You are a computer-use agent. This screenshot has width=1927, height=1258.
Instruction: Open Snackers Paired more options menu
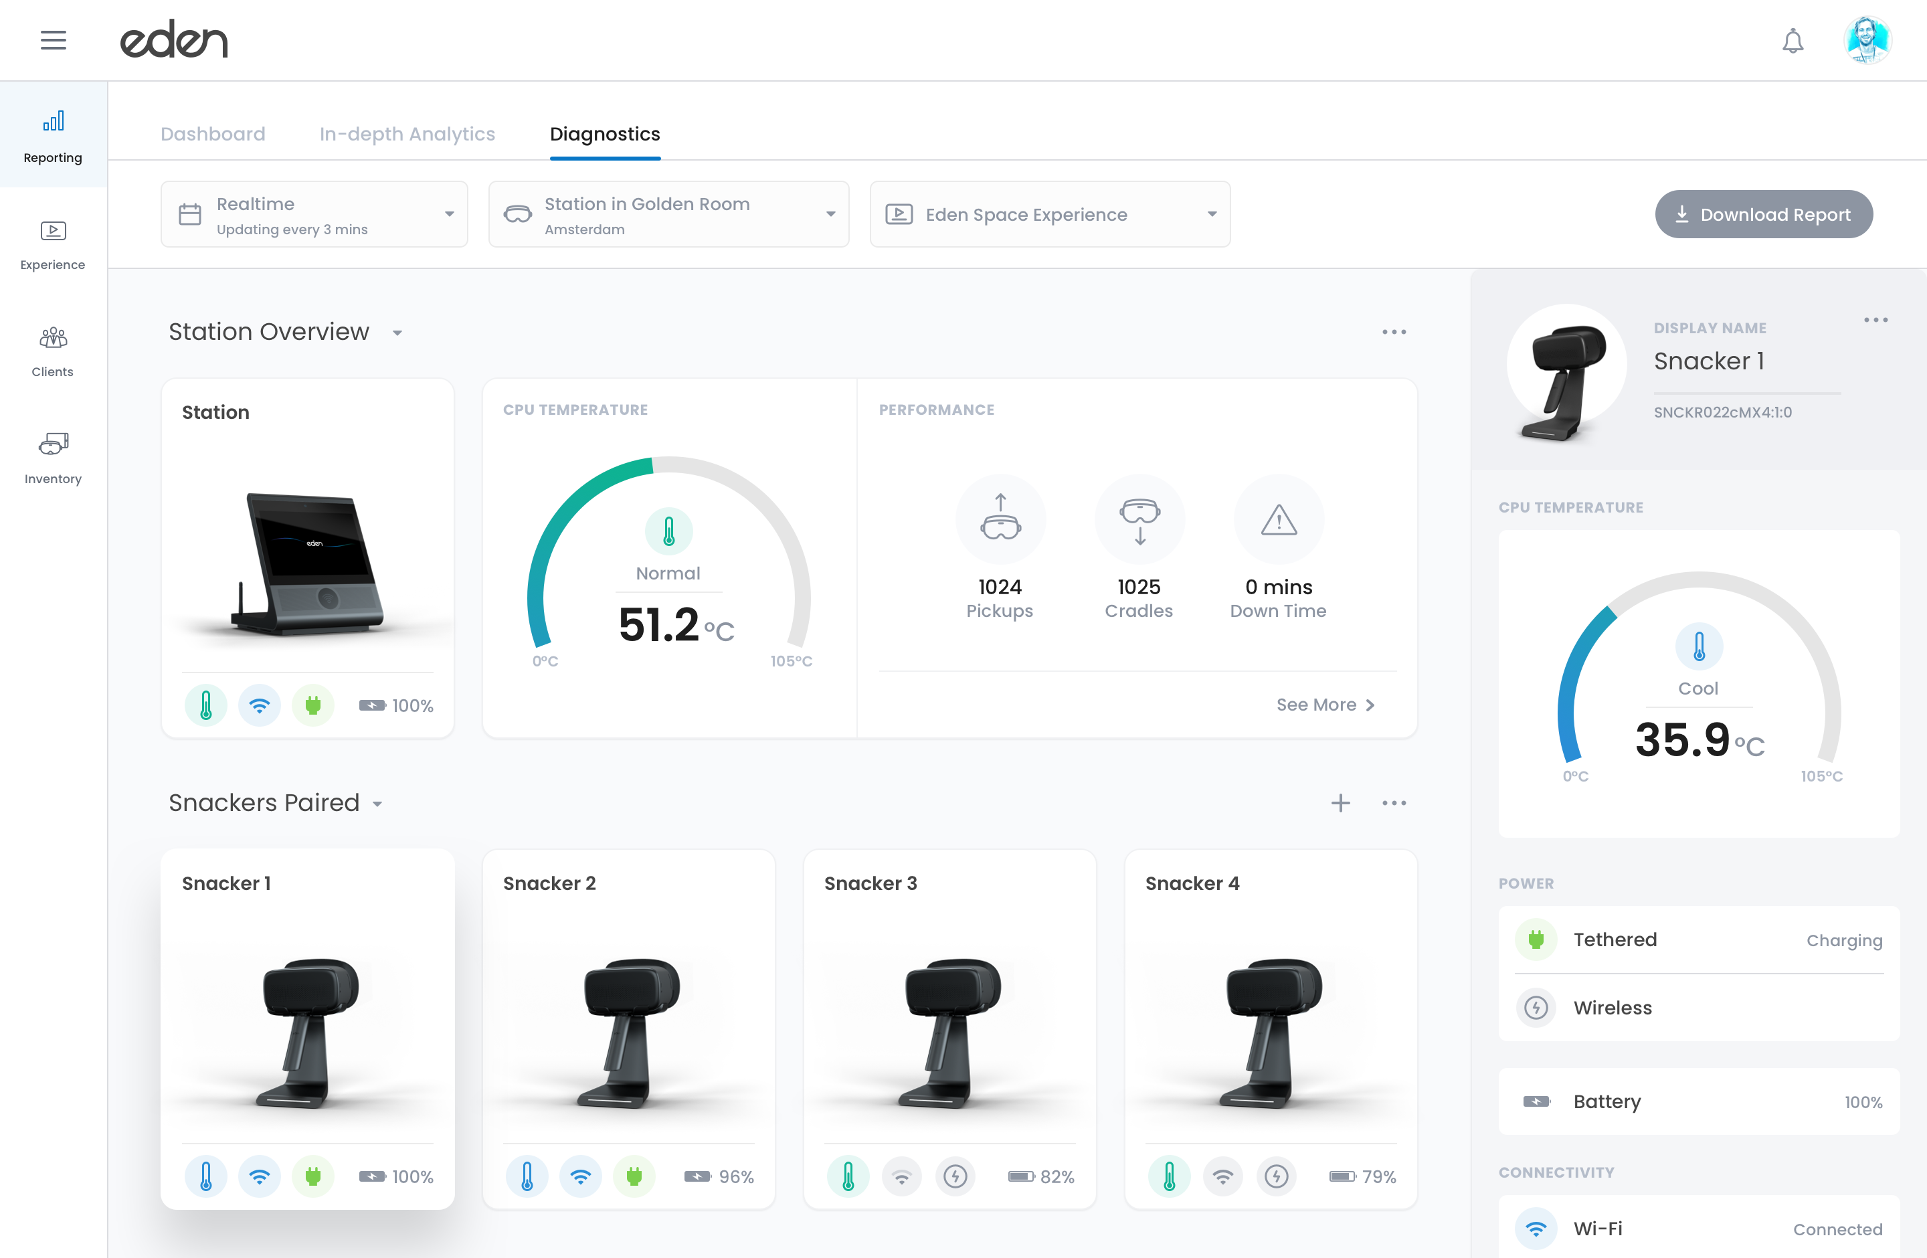1394,803
